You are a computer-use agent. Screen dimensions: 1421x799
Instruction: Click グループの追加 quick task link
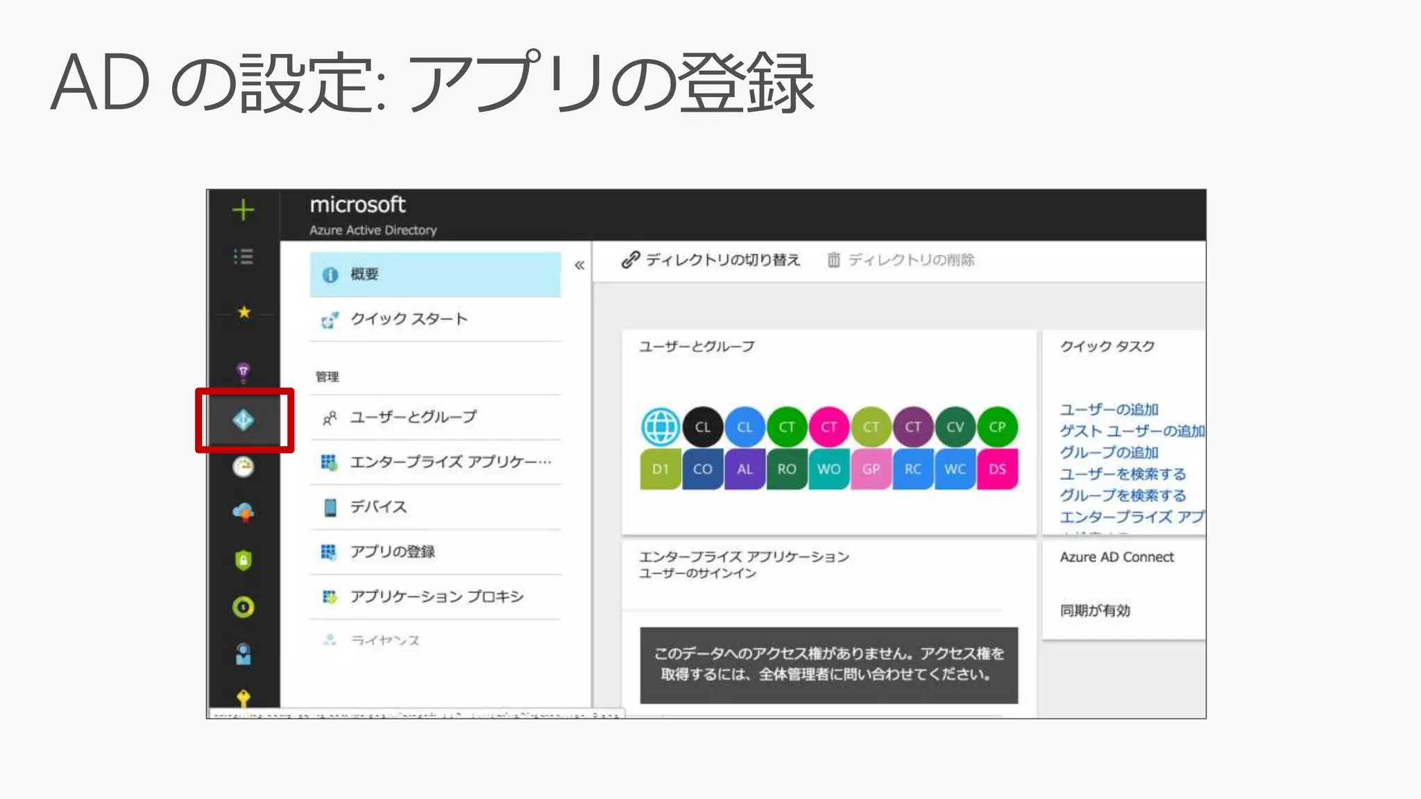tap(1109, 452)
